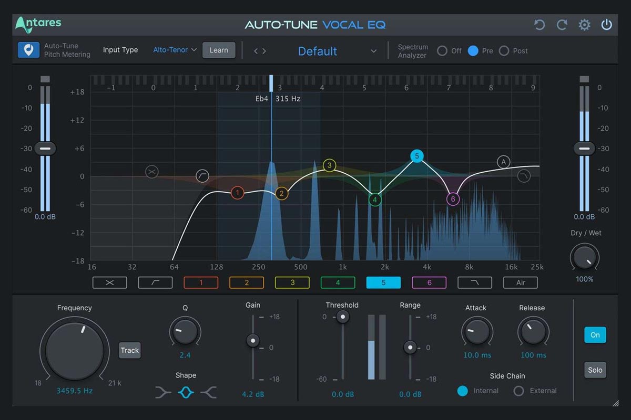
Task: Select the Air band button
Action: click(x=520, y=282)
